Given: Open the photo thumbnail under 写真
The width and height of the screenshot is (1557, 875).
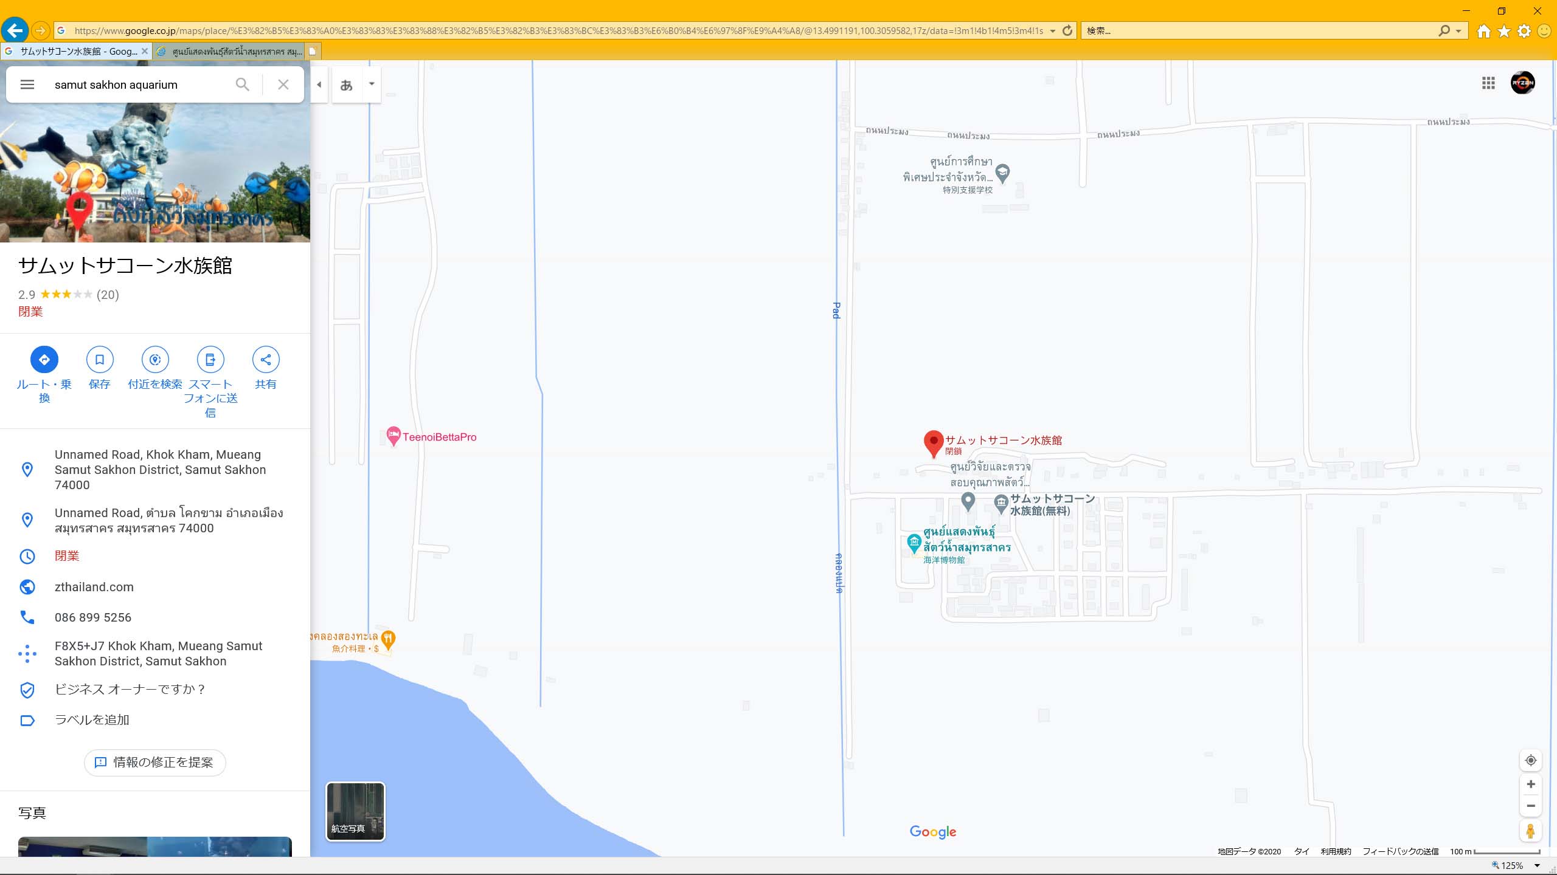Looking at the screenshot, I should pos(155,846).
